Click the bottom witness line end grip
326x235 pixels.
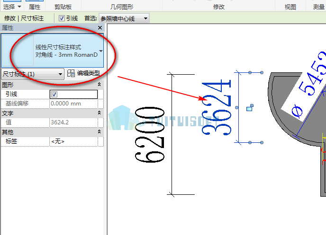tap(262, 142)
